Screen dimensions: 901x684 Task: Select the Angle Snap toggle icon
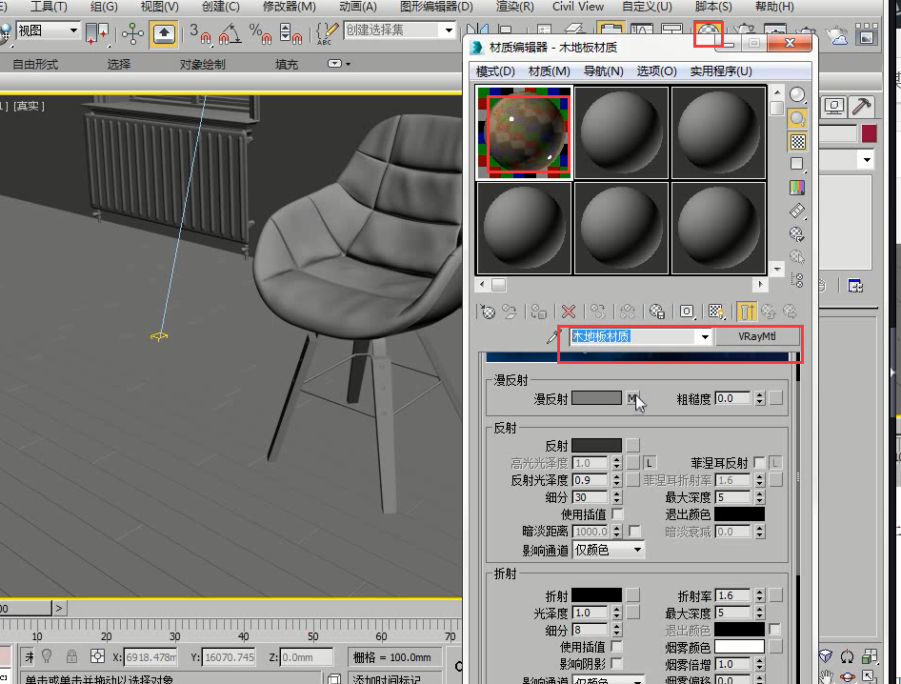[x=230, y=33]
